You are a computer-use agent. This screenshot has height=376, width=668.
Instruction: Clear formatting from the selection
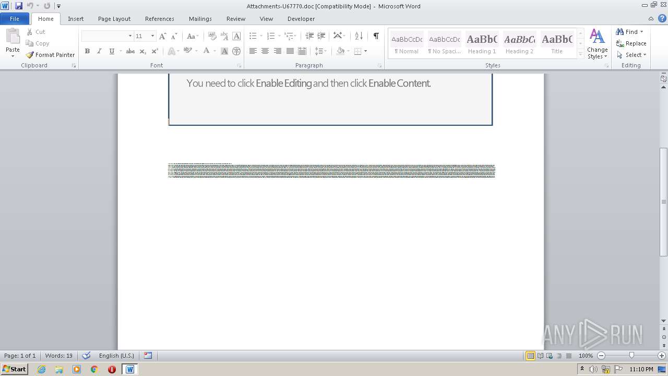(x=212, y=36)
